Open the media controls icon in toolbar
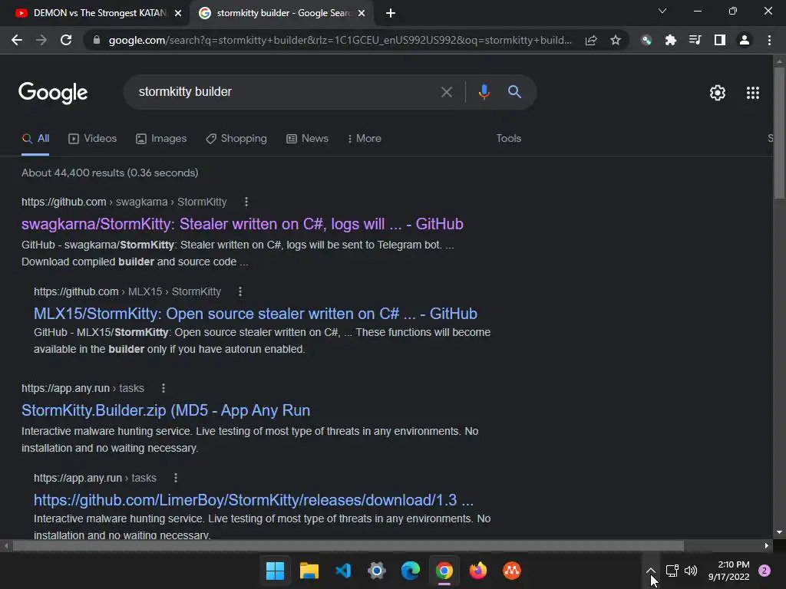786x589 pixels. 695,40
